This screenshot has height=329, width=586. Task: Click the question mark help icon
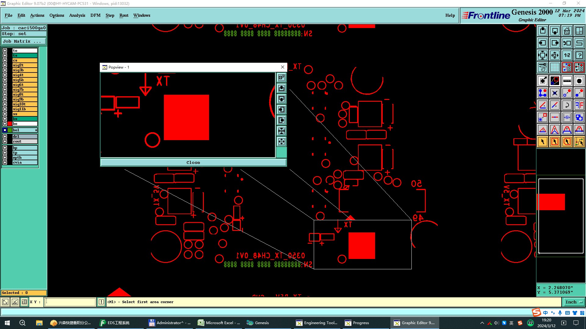[579, 55]
